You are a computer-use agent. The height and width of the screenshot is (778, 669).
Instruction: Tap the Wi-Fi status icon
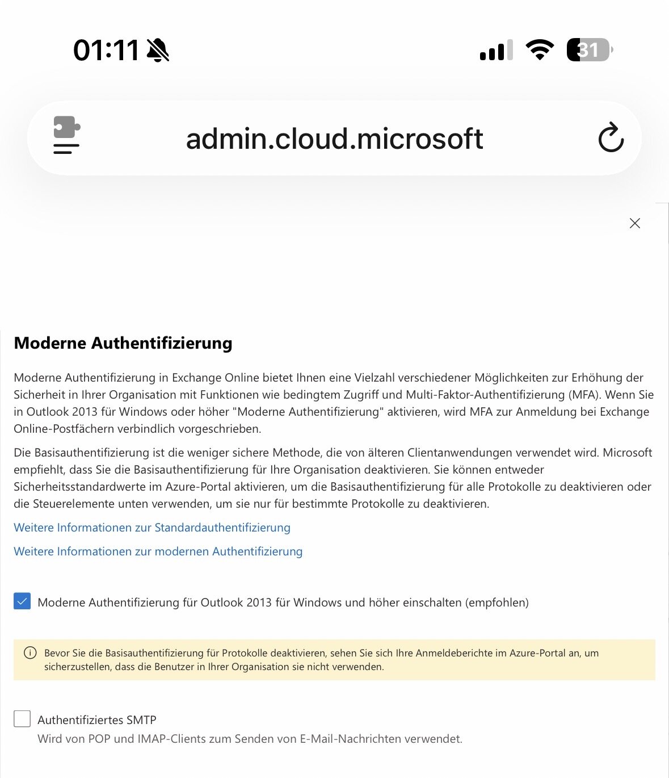click(x=540, y=50)
